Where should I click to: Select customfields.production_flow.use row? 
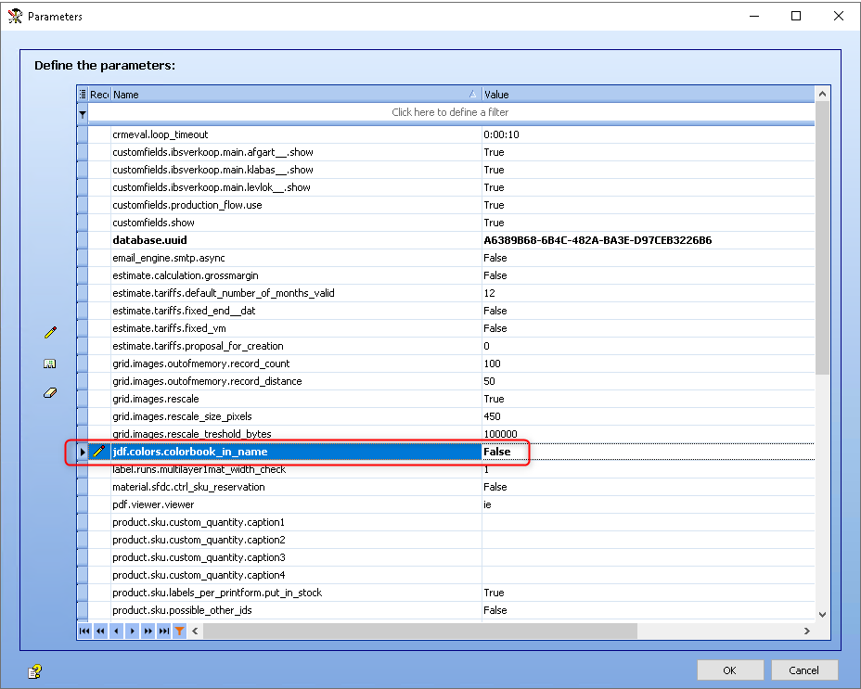coord(445,205)
